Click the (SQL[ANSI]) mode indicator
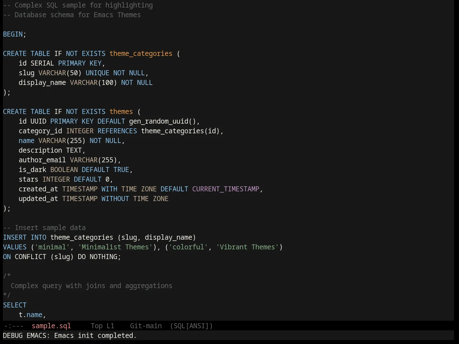Screen dimensions: 459x344 [191, 326]
